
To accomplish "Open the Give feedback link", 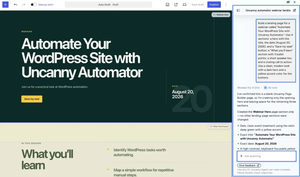I will click(249, 165).
